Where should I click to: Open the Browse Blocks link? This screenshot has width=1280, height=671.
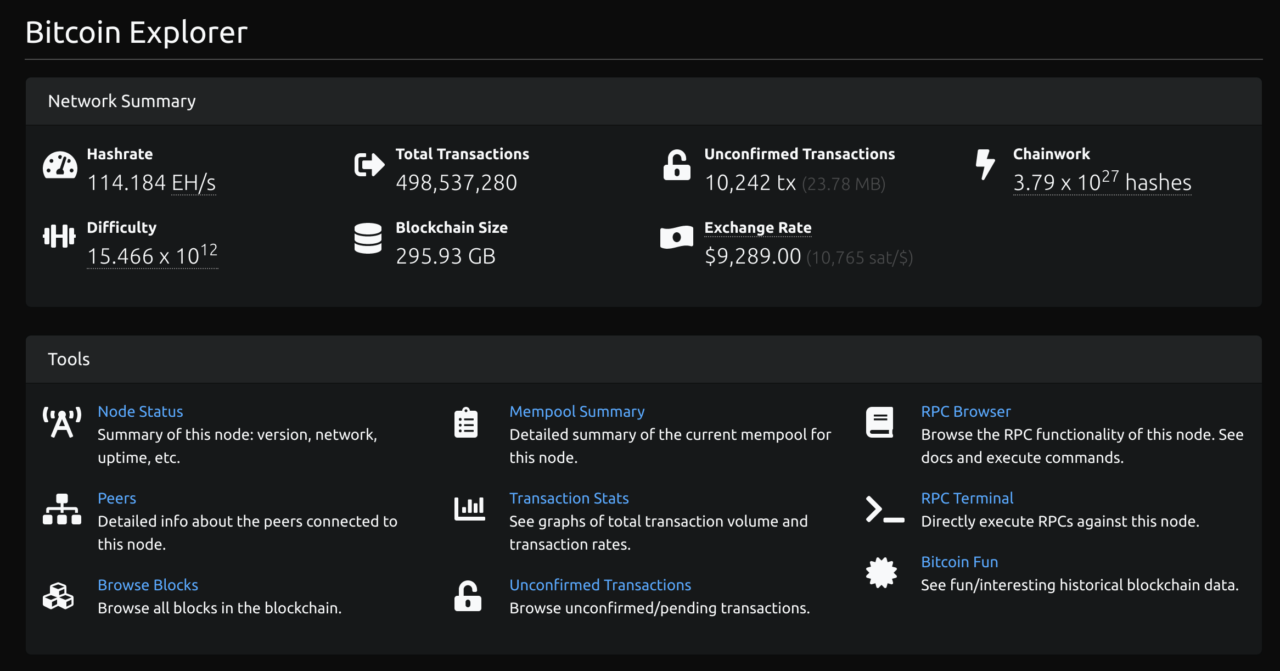click(x=148, y=585)
